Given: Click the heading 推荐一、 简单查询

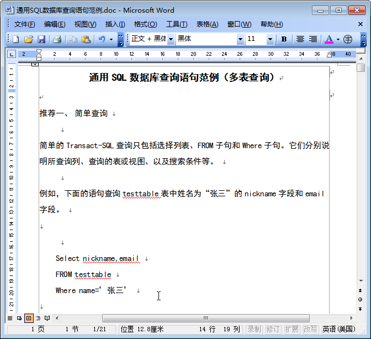Looking at the screenshot, I should click(x=73, y=113).
